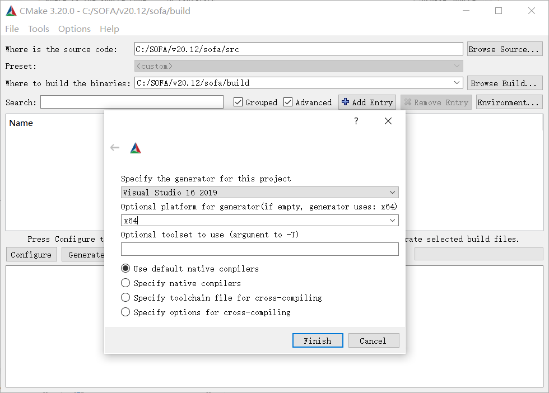549x393 pixels.
Task: Choose Specify toolchain file for cross-compiling
Action: coord(126,297)
